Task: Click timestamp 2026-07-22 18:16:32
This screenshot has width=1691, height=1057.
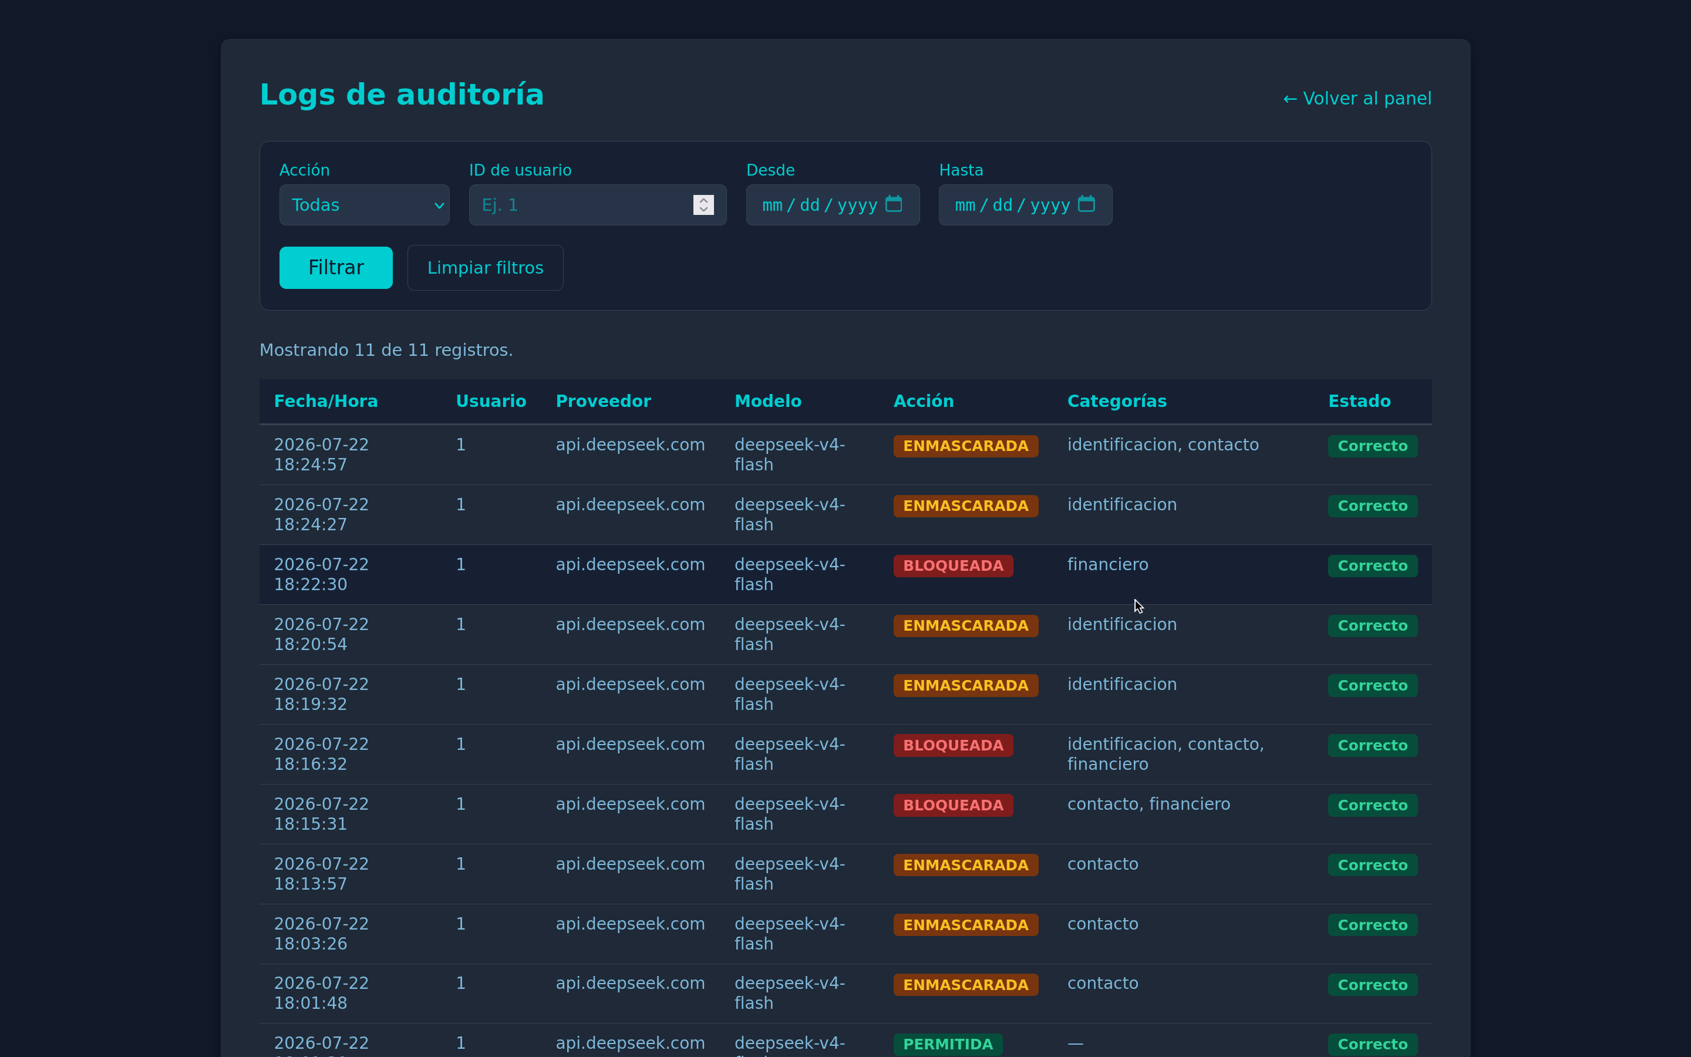Action: [x=321, y=753]
